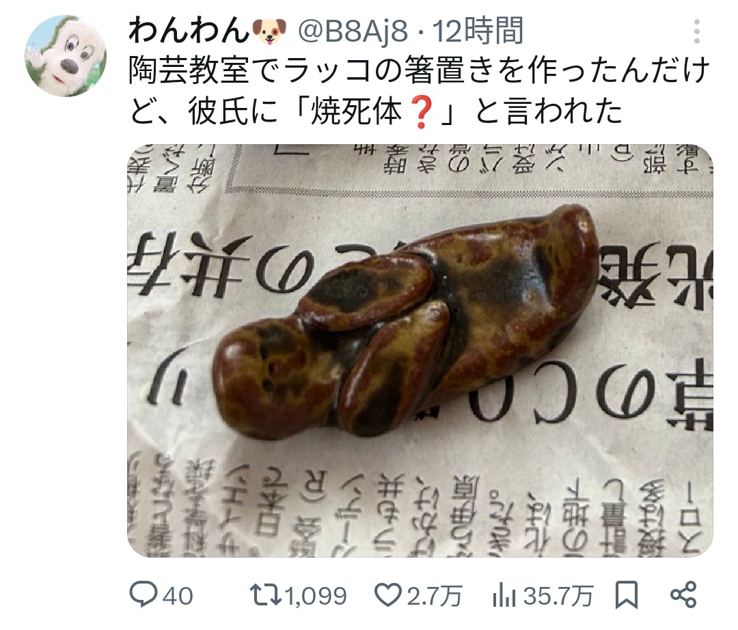This screenshot has height=630, width=738.
Task: Click the retweet arrows icon
Action: coord(265,594)
